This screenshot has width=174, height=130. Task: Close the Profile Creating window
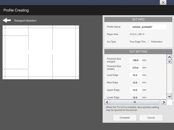pyautogui.click(x=163, y=2)
